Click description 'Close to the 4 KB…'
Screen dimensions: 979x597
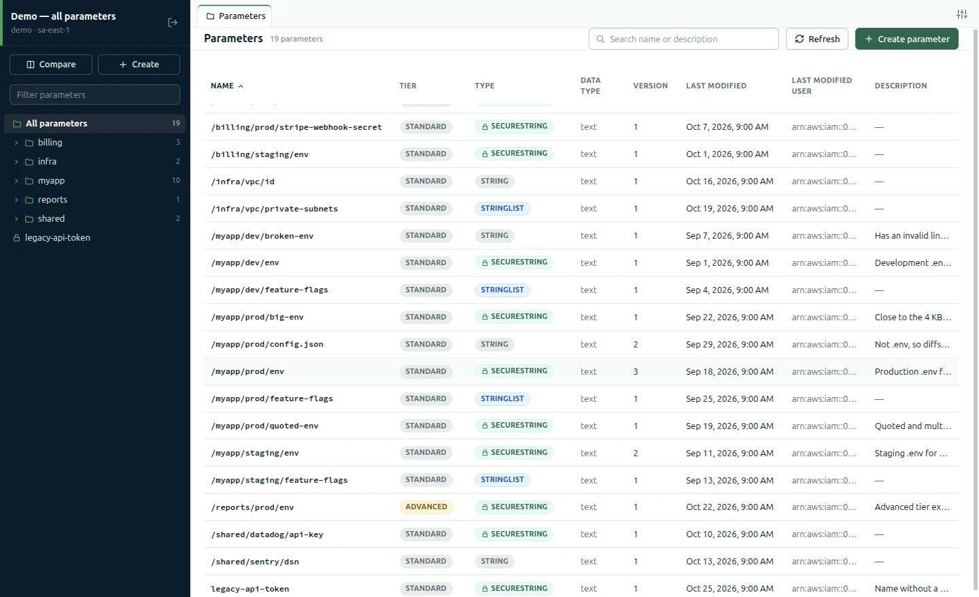(913, 317)
